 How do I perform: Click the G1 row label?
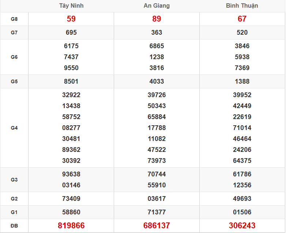coord(14,212)
